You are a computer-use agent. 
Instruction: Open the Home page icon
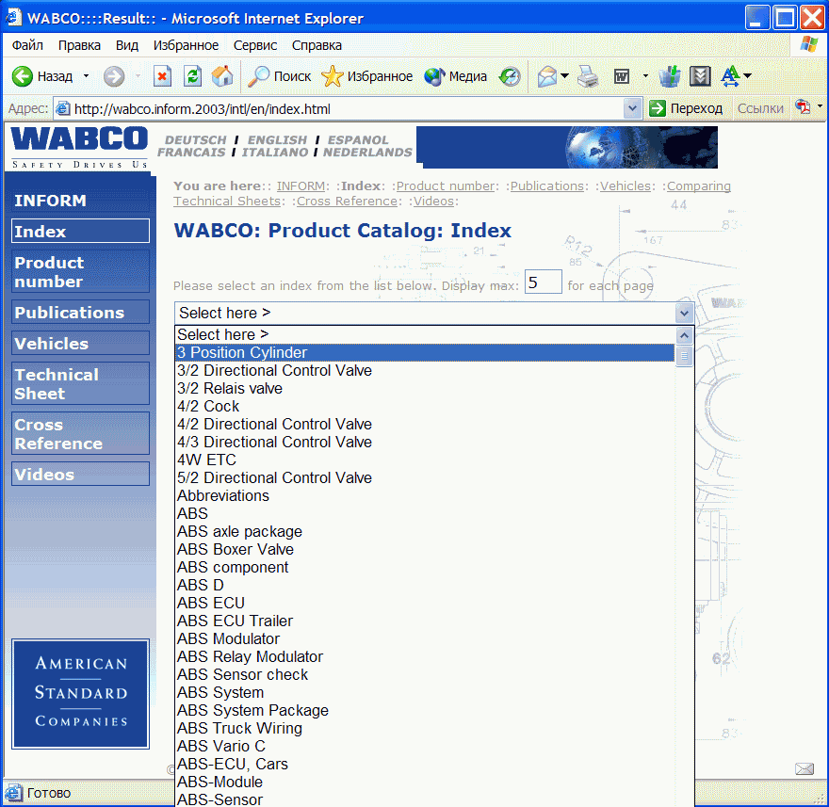tap(222, 76)
